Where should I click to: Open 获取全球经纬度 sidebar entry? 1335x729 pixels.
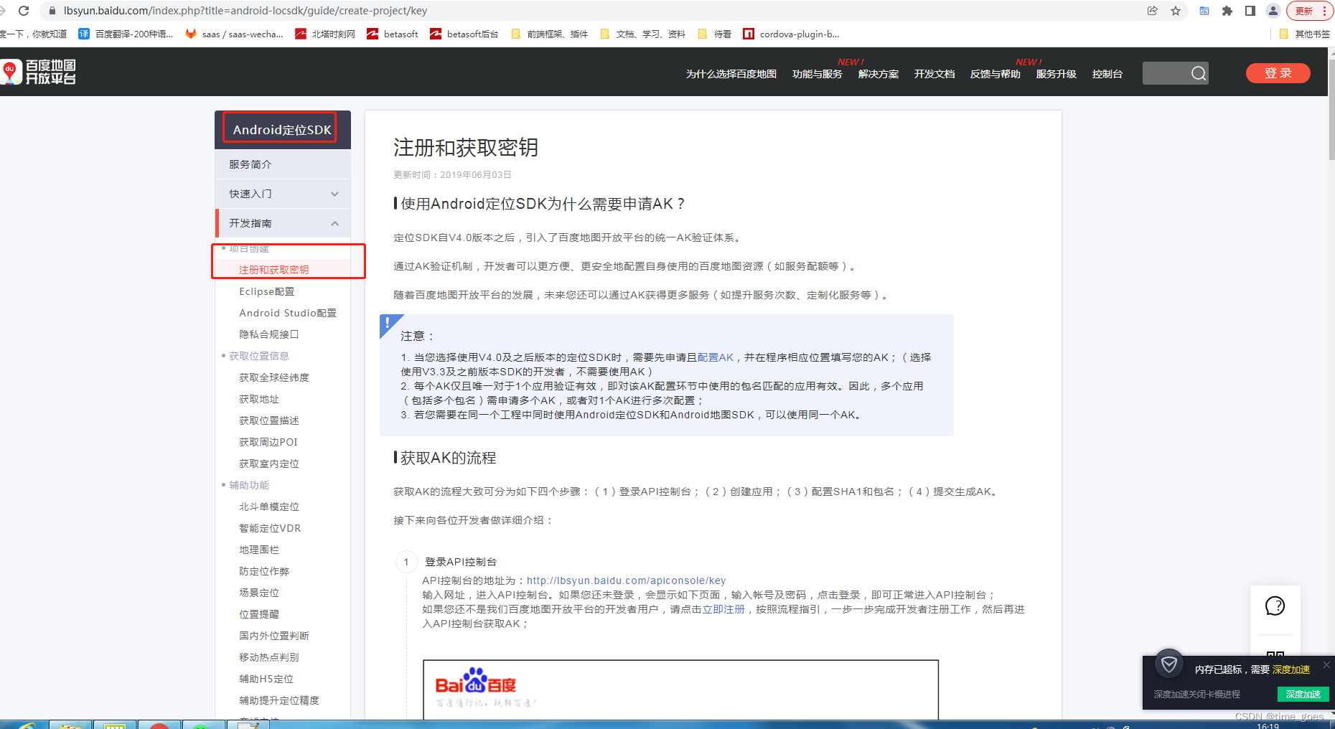pos(274,377)
